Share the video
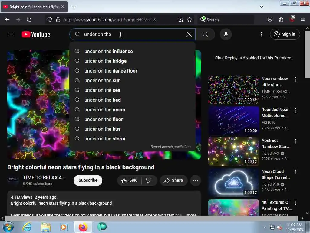310x233 pixels. [173, 180]
